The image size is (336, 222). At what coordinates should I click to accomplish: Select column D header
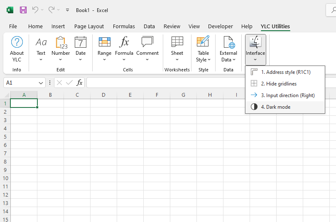point(103,95)
